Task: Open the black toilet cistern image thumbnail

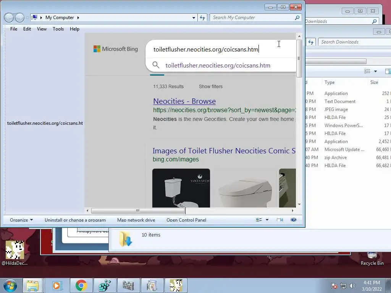Action: 181,188
